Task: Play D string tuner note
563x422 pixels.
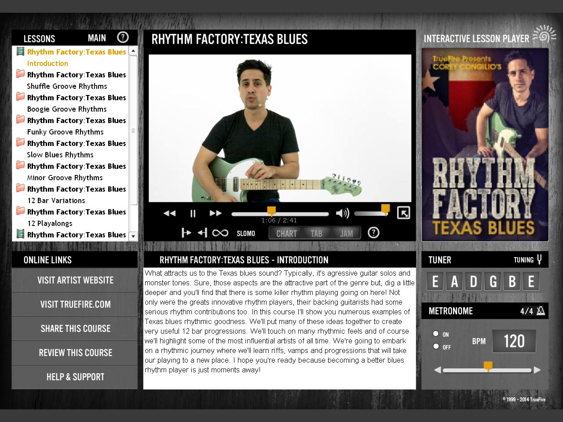Action: pyautogui.click(x=474, y=281)
